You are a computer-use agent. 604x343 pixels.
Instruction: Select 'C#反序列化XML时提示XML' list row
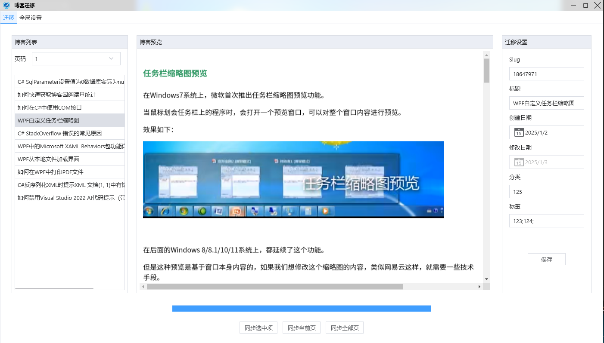tap(70, 185)
